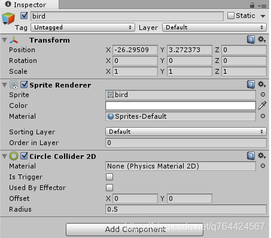
Task: Enable Used By Effector checkbox
Action: [109, 188]
